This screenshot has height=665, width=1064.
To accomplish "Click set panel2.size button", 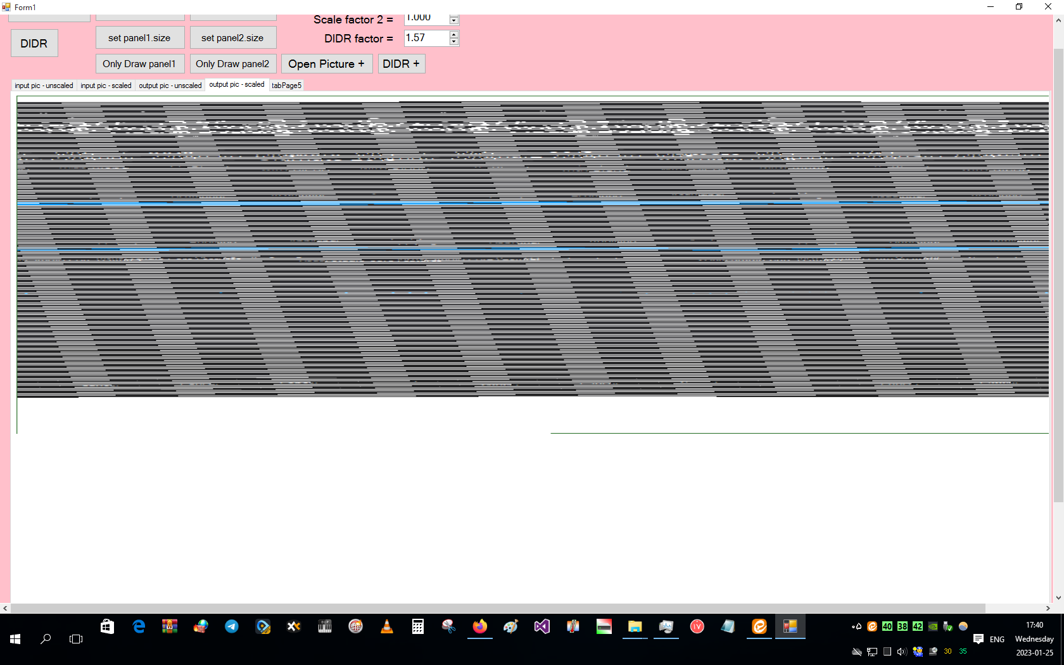I will point(233,38).
